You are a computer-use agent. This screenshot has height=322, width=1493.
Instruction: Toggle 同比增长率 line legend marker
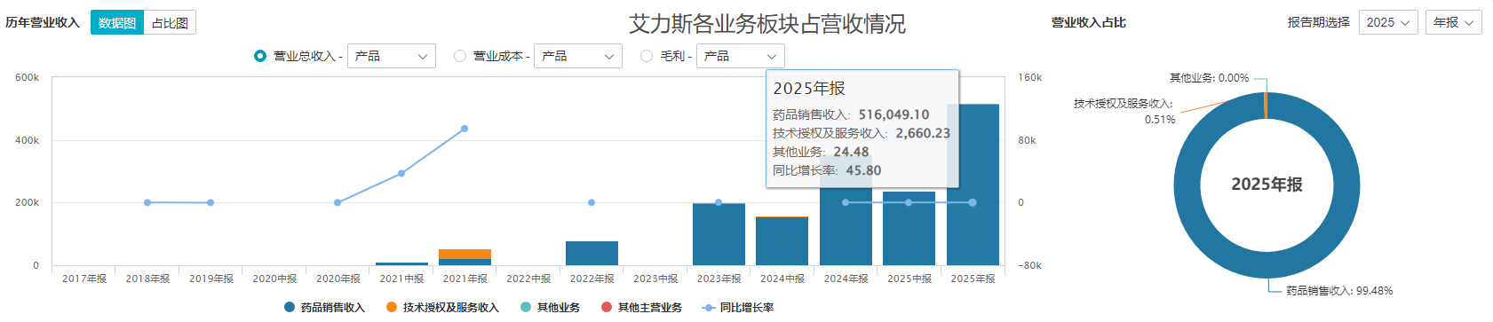(708, 308)
